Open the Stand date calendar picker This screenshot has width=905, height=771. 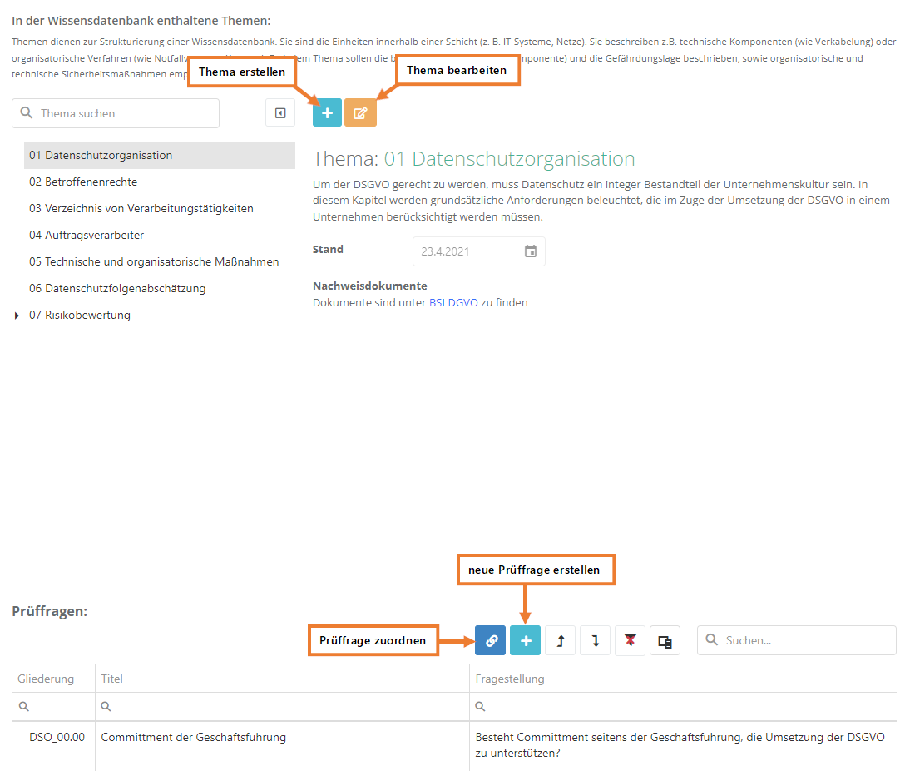point(531,251)
